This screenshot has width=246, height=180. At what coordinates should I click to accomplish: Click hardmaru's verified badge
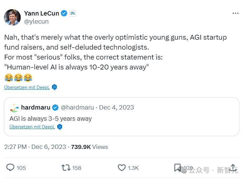point(55,107)
